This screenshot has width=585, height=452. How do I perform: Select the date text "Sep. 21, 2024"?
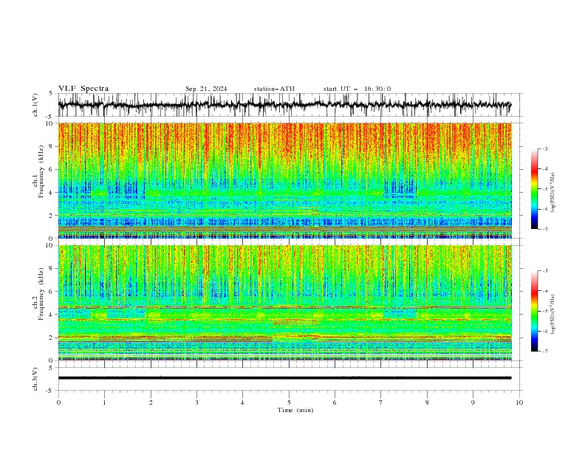click(x=206, y=89)
